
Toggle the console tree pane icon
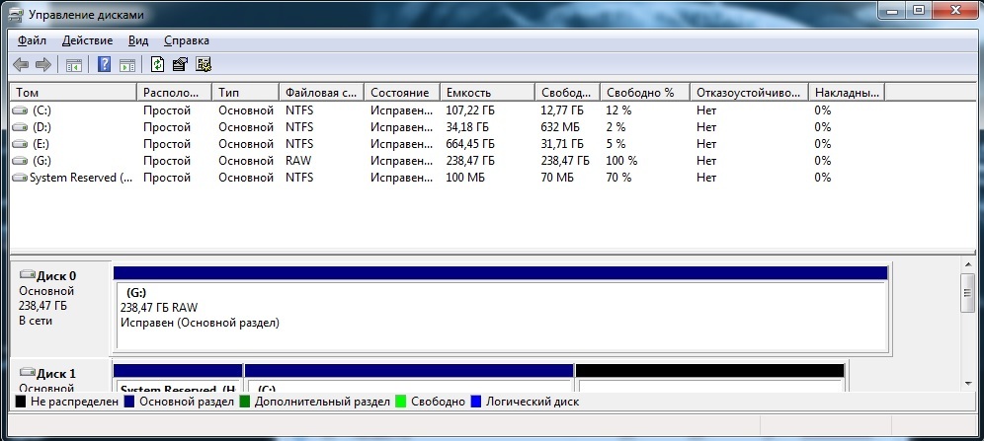click(74, 64)
